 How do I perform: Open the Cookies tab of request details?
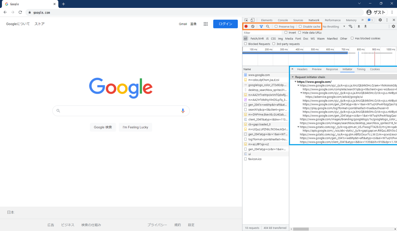click(x=375, y=69)
